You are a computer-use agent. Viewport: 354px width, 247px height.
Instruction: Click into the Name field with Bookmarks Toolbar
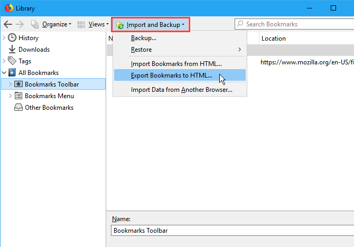click(232, 231)
